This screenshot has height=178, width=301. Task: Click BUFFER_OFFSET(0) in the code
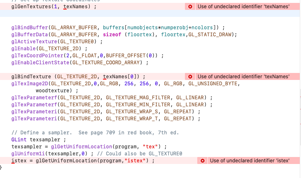click(x=131, y=56)
